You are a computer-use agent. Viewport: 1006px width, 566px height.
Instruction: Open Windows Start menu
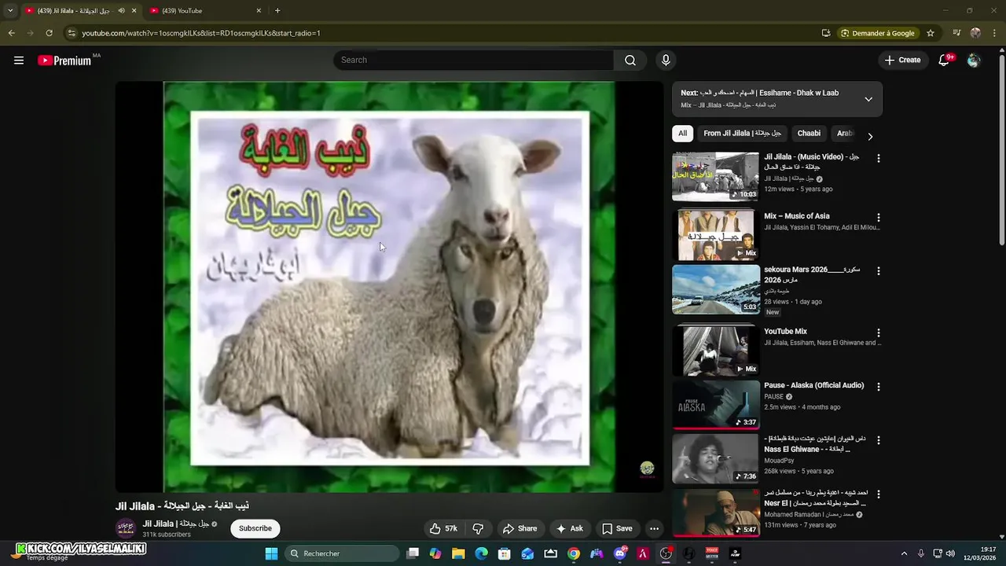(271, 553)
